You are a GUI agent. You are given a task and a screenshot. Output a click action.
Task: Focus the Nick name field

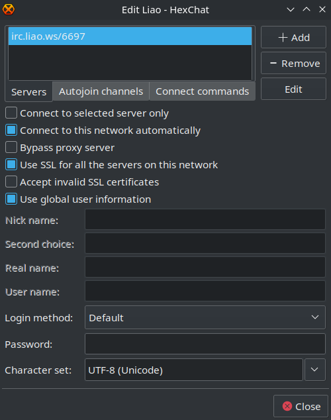205,220
